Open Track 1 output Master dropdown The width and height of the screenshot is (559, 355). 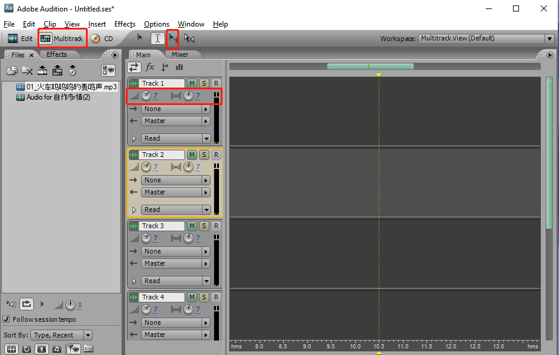[176, 121]
